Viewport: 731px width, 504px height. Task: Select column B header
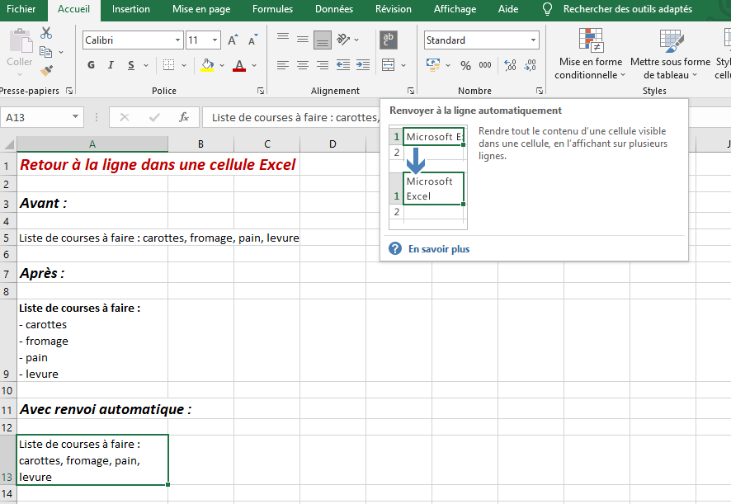(201, 144)
